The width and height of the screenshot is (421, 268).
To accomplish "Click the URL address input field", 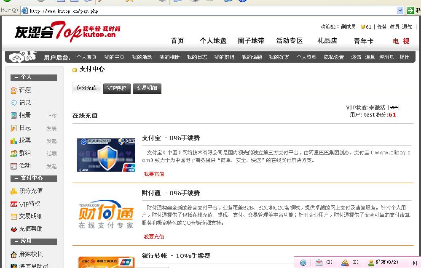I will (x=212, y=11).
